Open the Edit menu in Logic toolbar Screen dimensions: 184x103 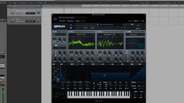(16, 3)
